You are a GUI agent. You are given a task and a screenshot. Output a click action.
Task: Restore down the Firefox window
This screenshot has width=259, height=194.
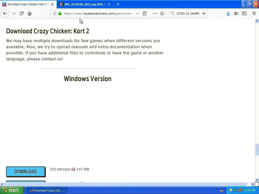[x=250, y=4]
